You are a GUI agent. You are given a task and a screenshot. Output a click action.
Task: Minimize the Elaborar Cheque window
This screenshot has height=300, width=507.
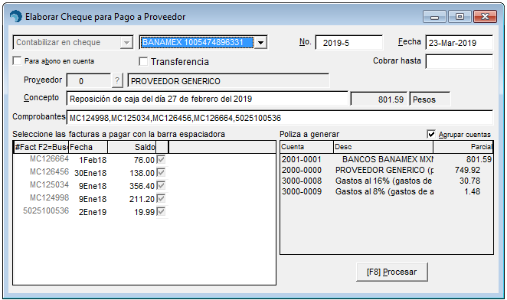(x=434, y=17)
